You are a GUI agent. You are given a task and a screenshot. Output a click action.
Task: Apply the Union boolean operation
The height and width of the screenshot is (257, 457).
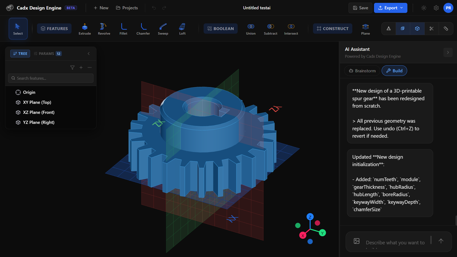point(251,29)
